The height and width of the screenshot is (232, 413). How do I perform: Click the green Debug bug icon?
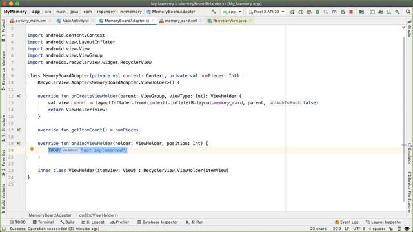pos(317,12)
